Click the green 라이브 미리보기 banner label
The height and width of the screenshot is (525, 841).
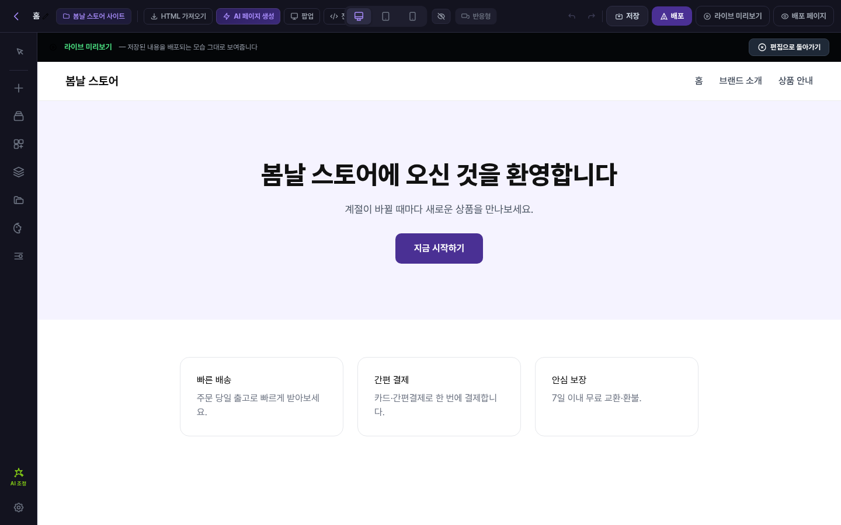point(88,47)
